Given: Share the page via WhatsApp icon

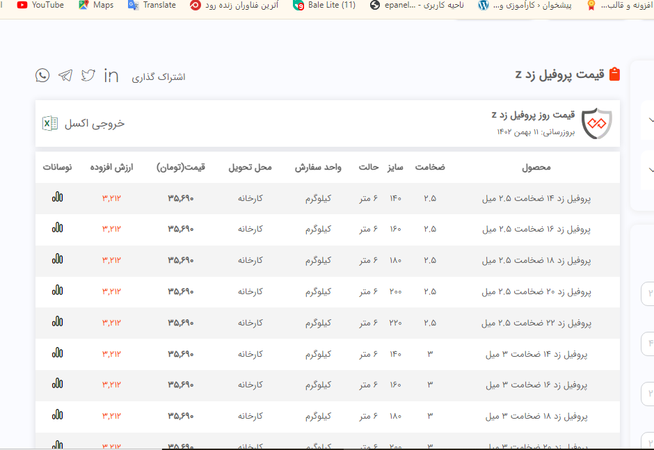Looking at the screenshot, I should 42,76.
